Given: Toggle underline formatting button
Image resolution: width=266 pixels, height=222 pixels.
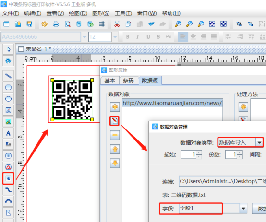Looking at the screenshot, I should pyautogui.click(x=148, y=37).
